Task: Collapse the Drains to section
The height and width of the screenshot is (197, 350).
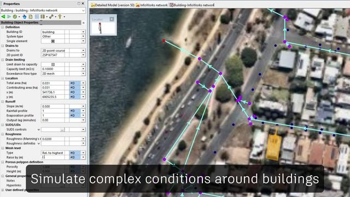Action: [x=3, y=46]
